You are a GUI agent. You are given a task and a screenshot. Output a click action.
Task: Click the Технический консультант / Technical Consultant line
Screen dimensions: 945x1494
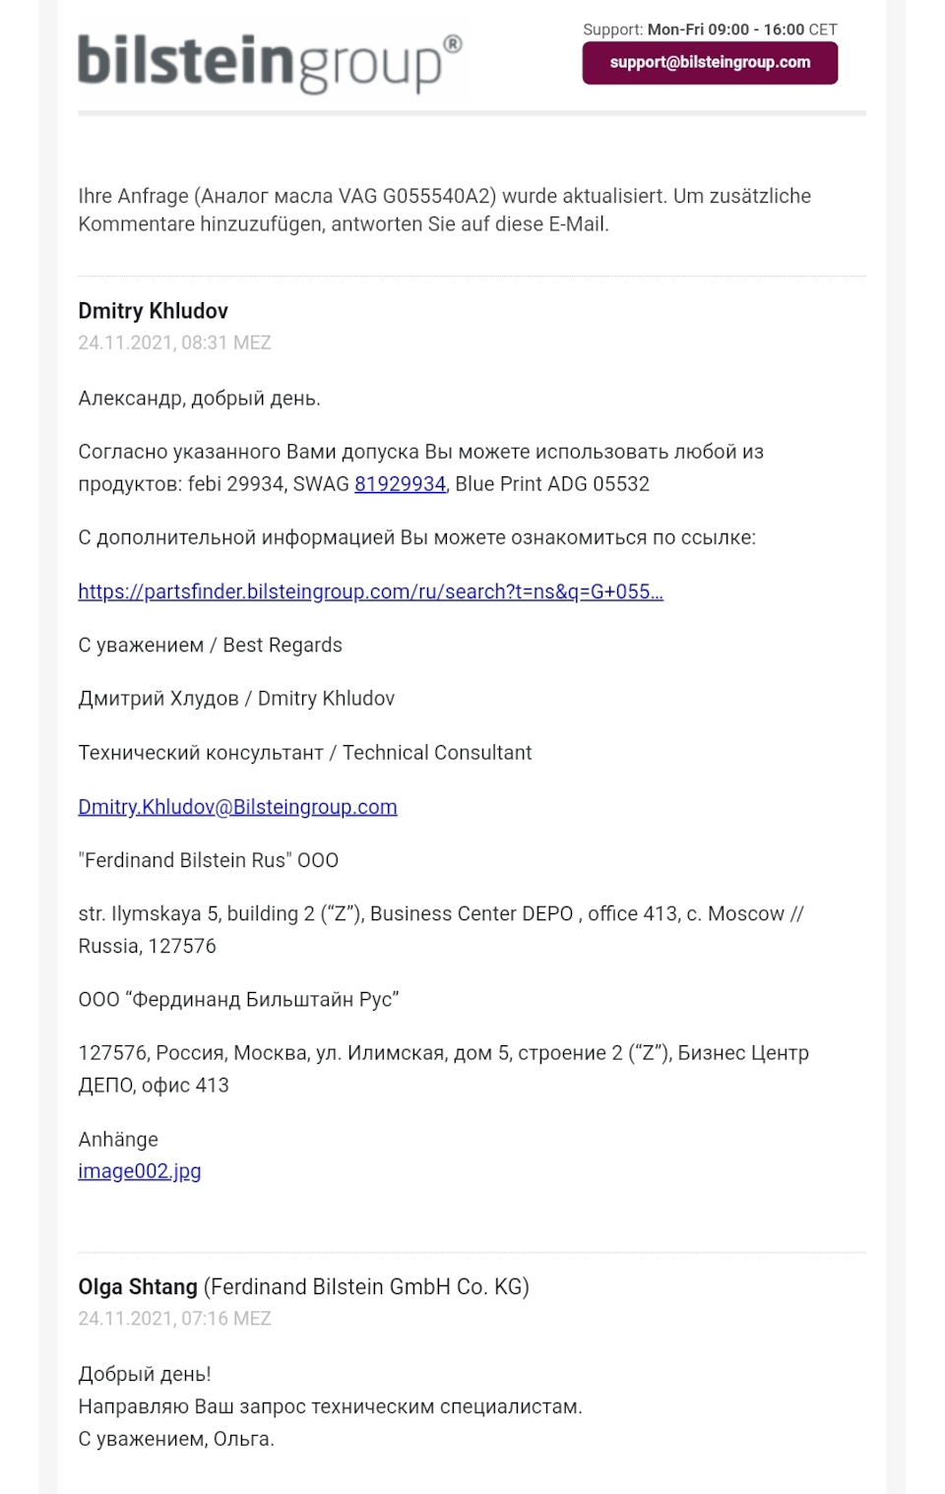click(305, 753)
